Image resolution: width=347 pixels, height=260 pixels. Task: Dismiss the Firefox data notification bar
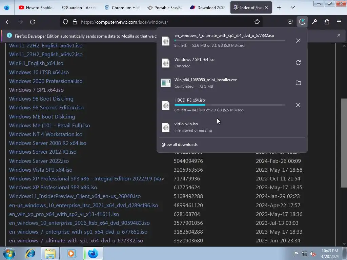click(x=339, y=35)
